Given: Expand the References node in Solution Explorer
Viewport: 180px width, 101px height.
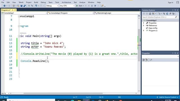Looking at the screenshot, I should pyautogui.click(x=143, y=26).
